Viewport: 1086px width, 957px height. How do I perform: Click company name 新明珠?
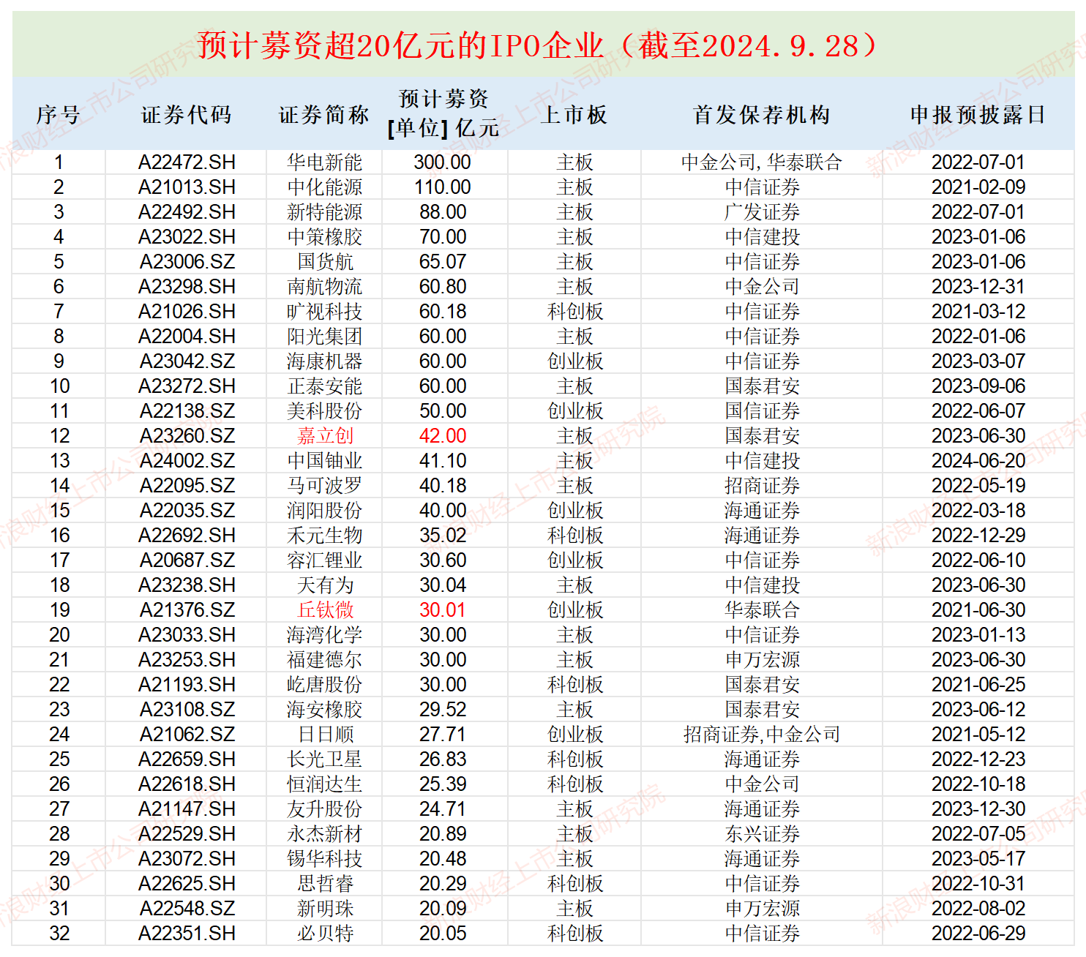(x=324, y=909)
